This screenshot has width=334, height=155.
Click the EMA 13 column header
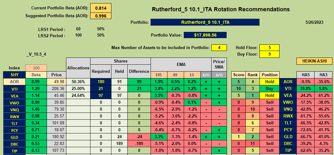pos(192,75)
